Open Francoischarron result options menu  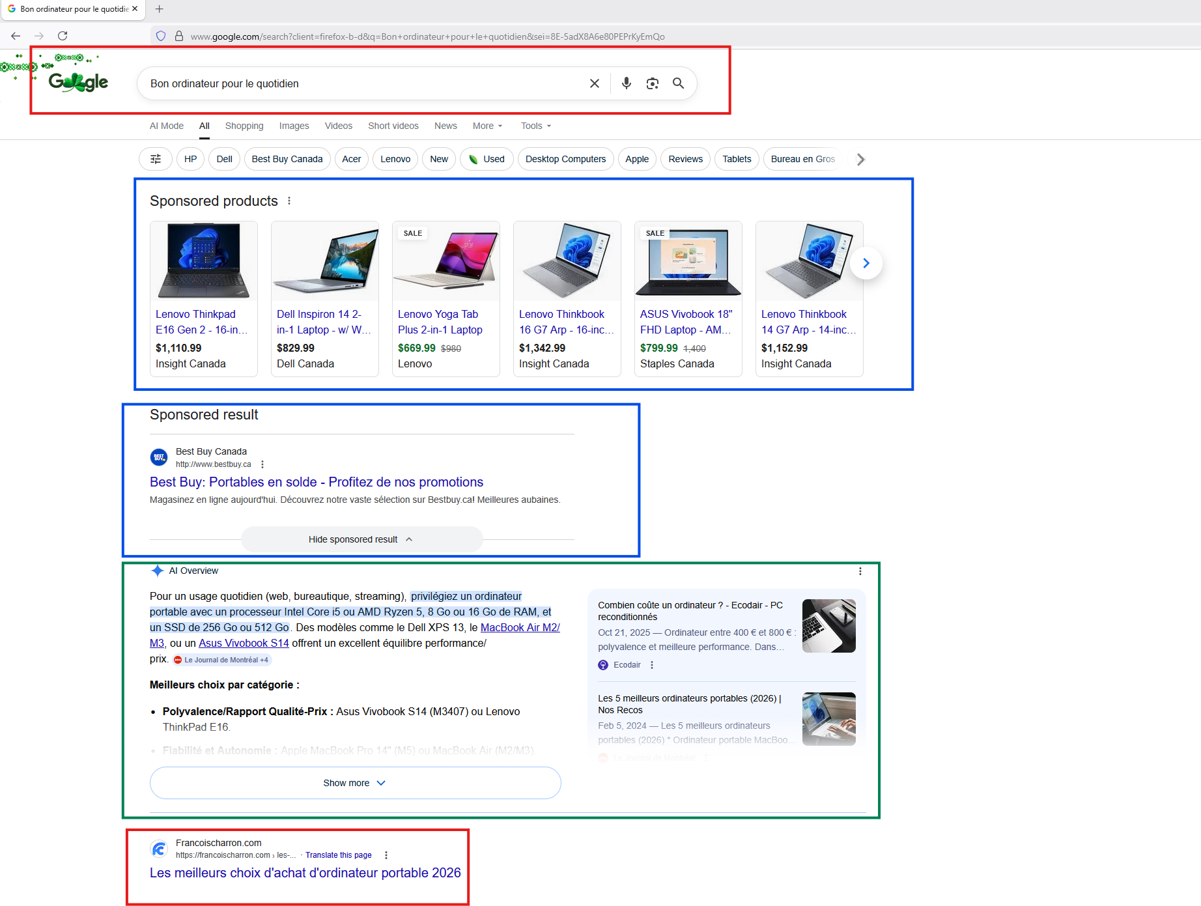click(x=386, y=855)
